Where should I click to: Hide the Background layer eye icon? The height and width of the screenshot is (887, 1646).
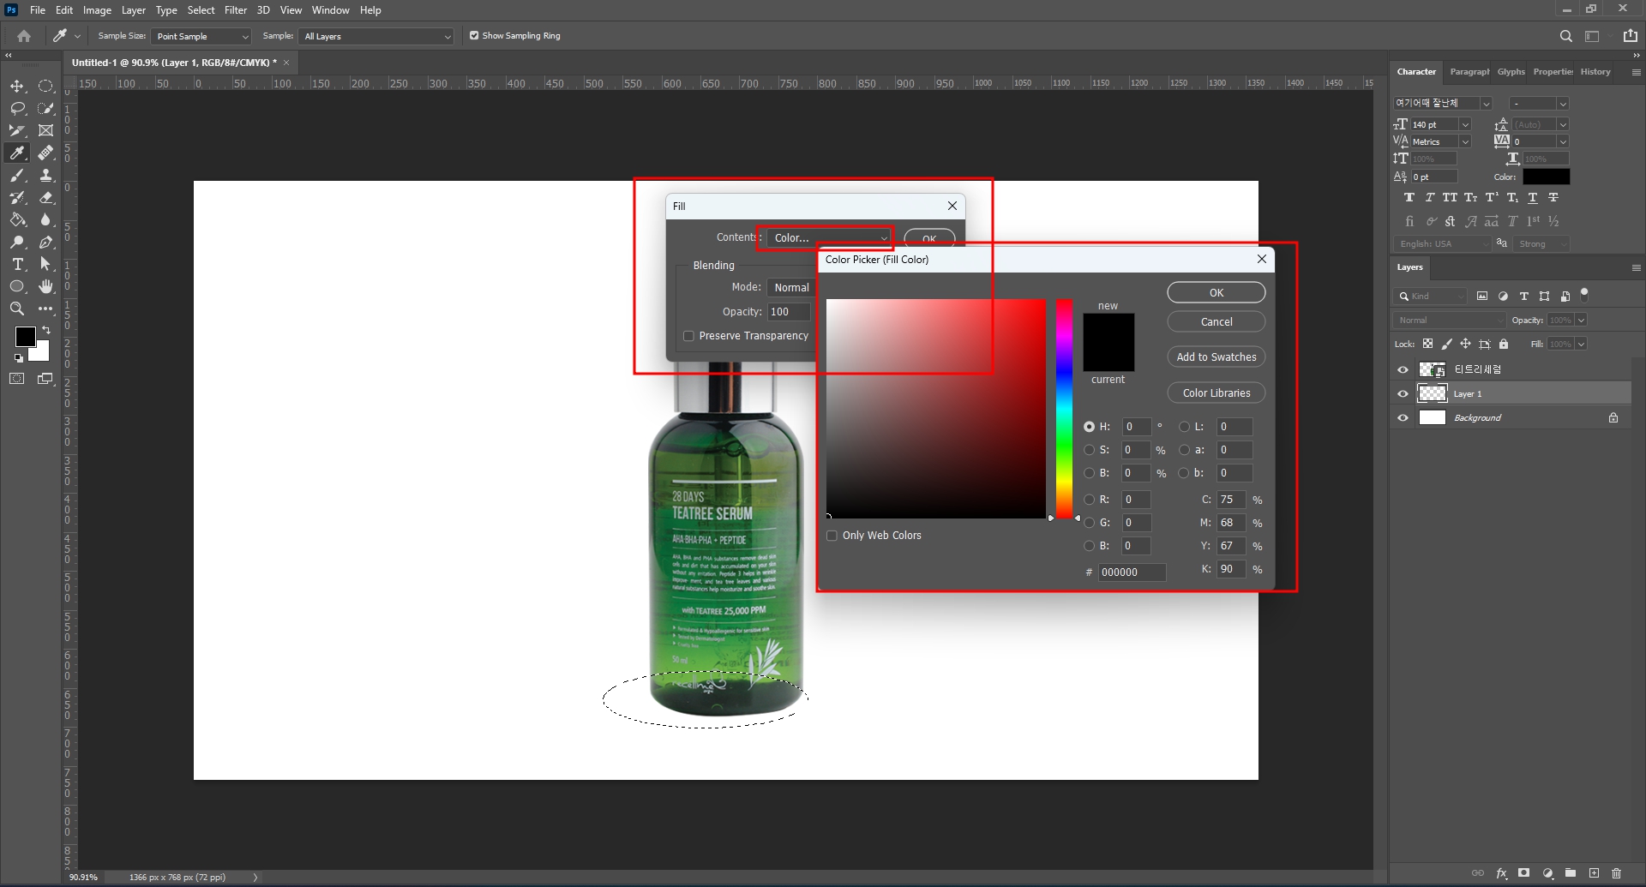(1403, 418)
